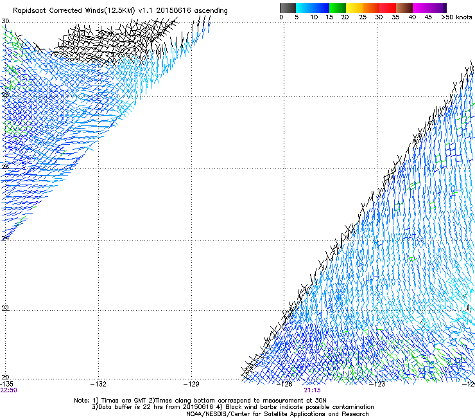The image size is (475, 418).
Task: Click the '10' legend scale number
Action: (314, 17)
